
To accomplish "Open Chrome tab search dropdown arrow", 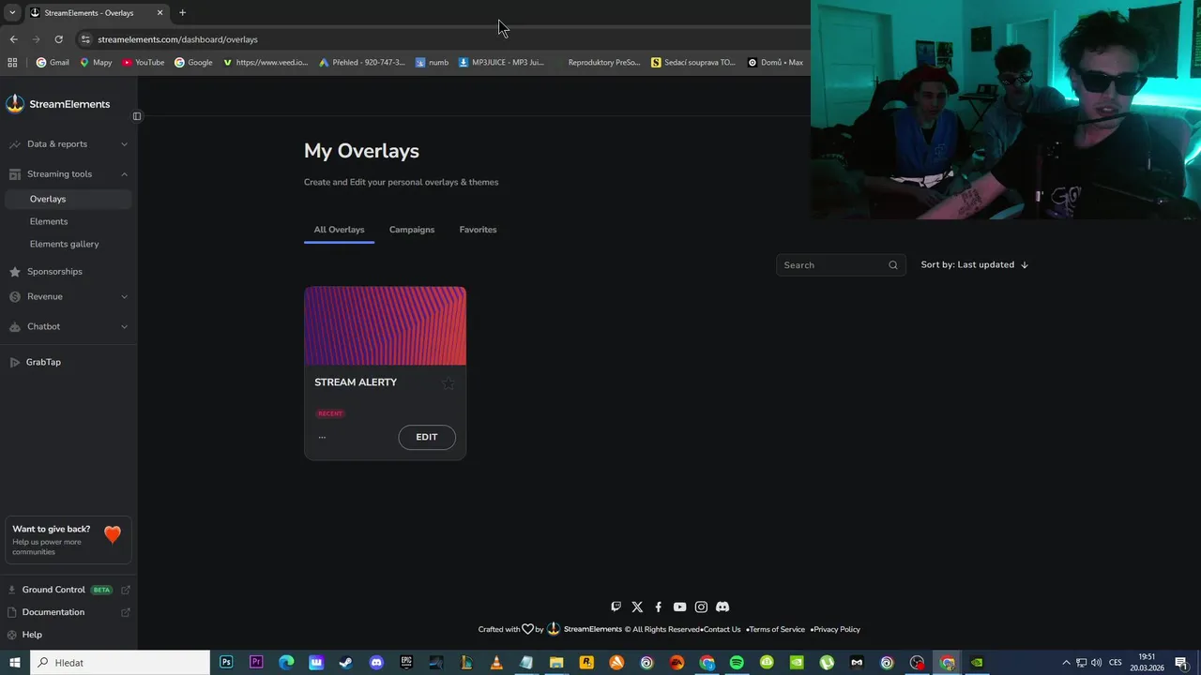I will click(12, 13).
